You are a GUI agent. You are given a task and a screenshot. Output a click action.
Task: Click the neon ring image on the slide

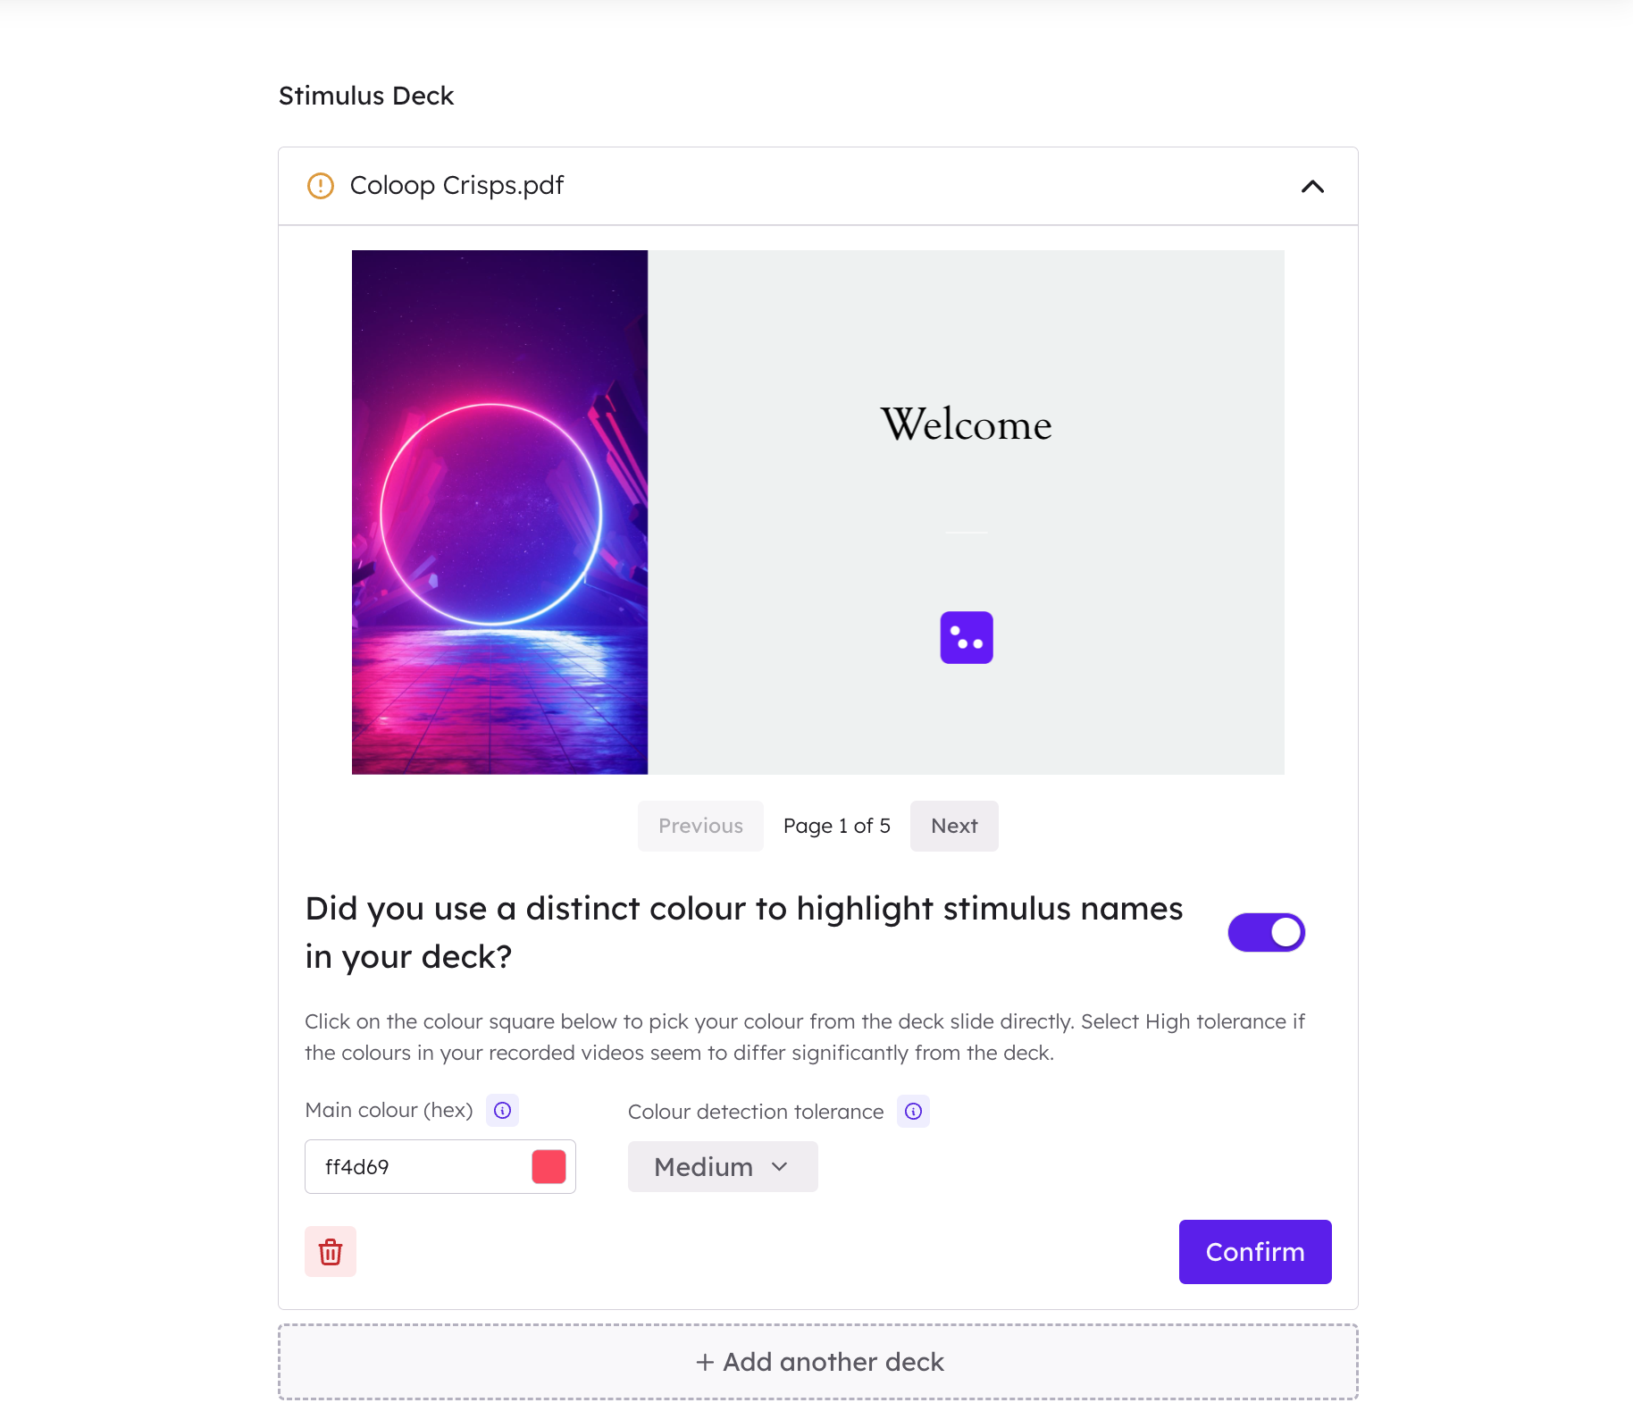tap(499, 512)
